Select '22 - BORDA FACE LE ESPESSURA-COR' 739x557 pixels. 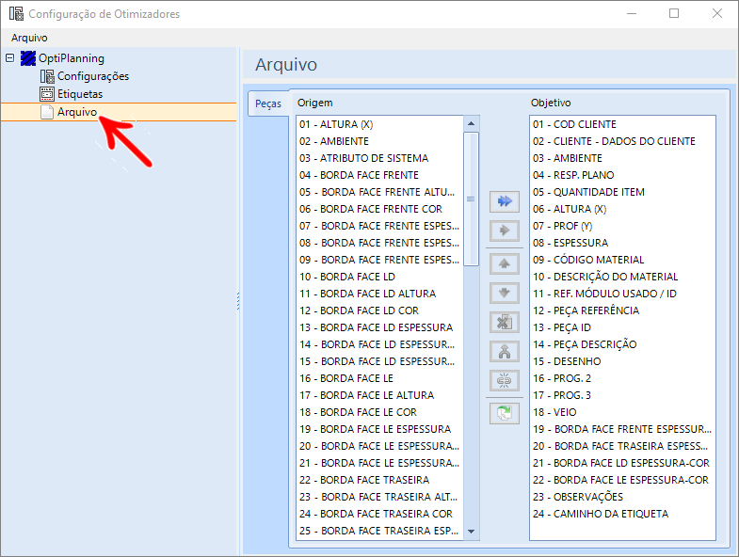coord(622,480)
